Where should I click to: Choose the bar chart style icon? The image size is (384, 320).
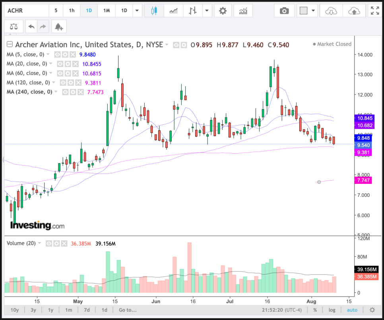click(193, 10)
